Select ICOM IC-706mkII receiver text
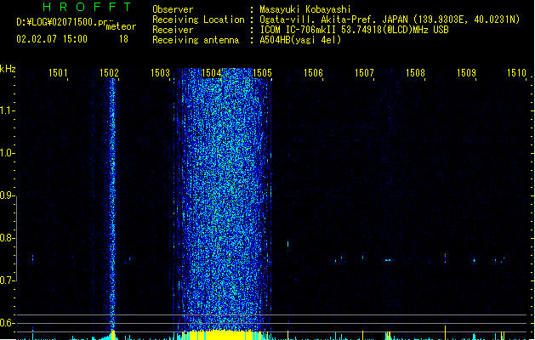This screenshot has width=535, height=340. coord(354,30)
